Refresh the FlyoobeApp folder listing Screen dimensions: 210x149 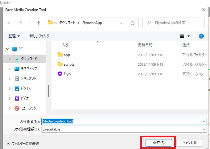(133, 23)
